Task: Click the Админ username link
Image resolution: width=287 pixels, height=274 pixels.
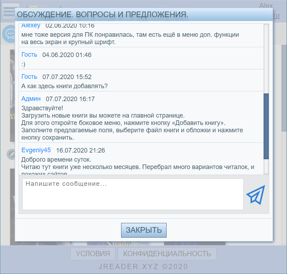Action: coord(31,99)
